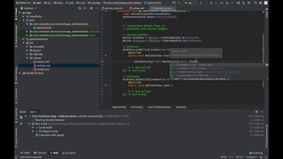Click the pin tab icon in Build panel
283x159 pixels.
(21, 124)
